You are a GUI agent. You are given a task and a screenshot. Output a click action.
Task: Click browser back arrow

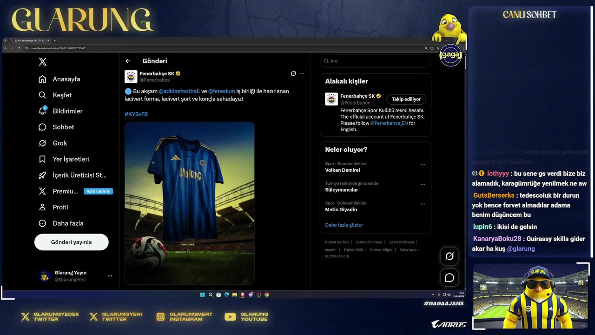coord(6,48)
